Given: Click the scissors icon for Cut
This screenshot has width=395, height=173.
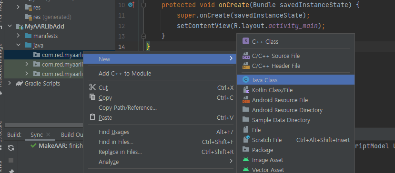Looking at the screenshot, I should [x=92, y=87].
